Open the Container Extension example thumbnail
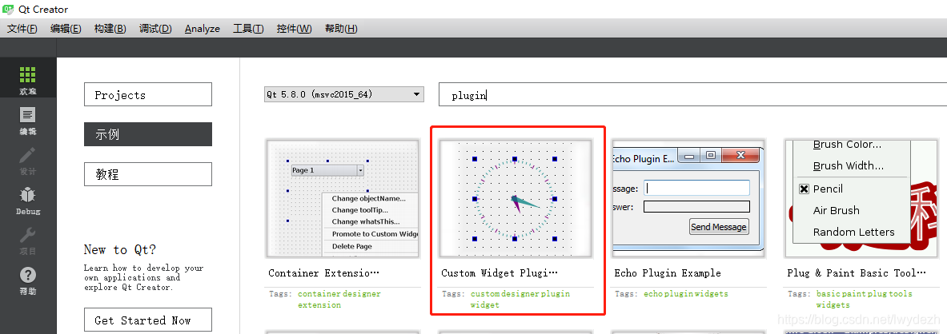The height and width of the screenshot is (334, 947). [343, 198]
